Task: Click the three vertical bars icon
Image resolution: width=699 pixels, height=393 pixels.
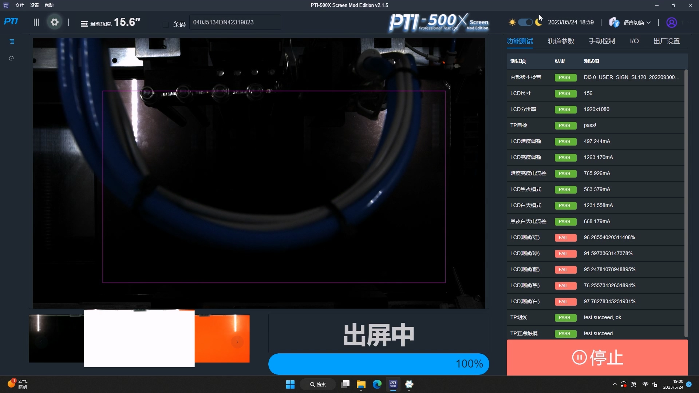Action: [x=36, y=22]
